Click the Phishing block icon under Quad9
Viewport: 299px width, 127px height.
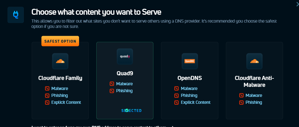(x=112, y=91)
